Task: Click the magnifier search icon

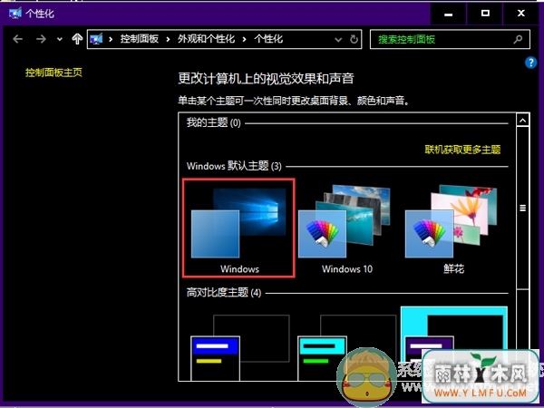Action: click(x=518, y=39)
